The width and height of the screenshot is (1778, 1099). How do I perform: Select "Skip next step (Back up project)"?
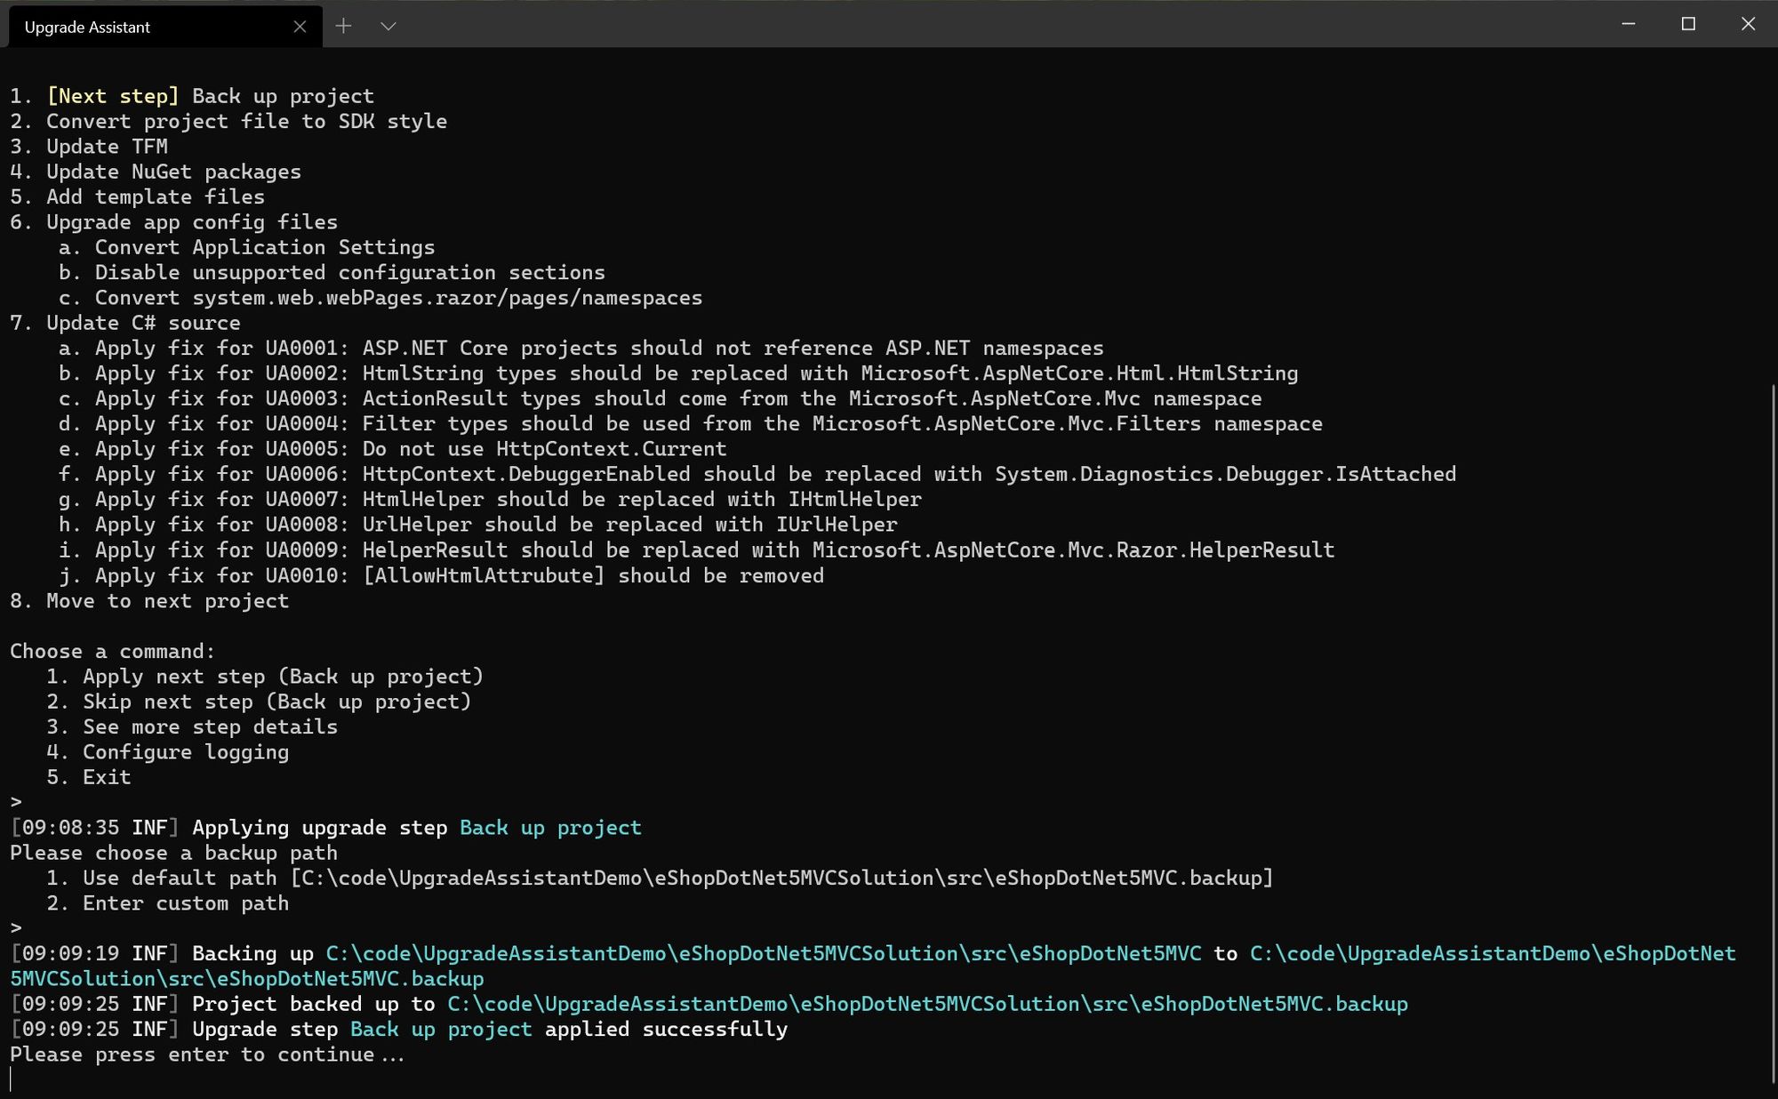click(276, 702)
